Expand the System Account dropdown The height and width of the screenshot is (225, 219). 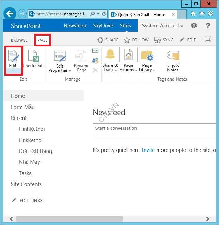tap(162, 26)
